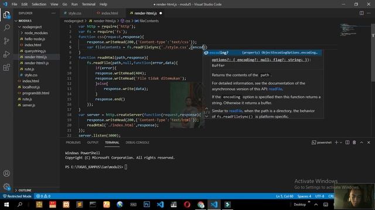Open program88i.html in explorer
The width and height of the screenshot is (375, 210).
pos(36,93)
